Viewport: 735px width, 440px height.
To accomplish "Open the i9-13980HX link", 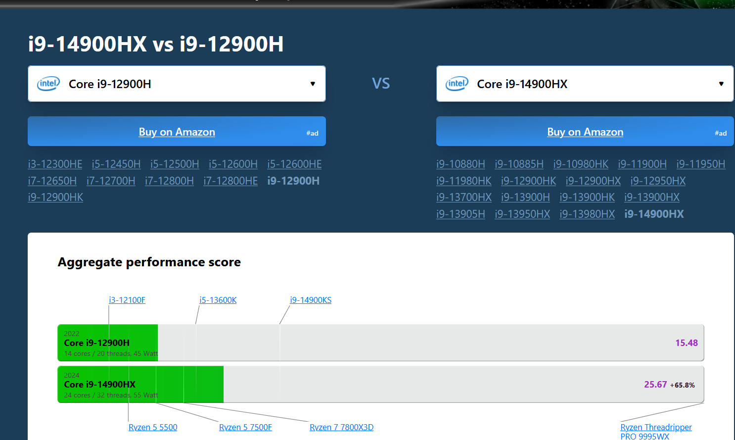I will 587,214.
